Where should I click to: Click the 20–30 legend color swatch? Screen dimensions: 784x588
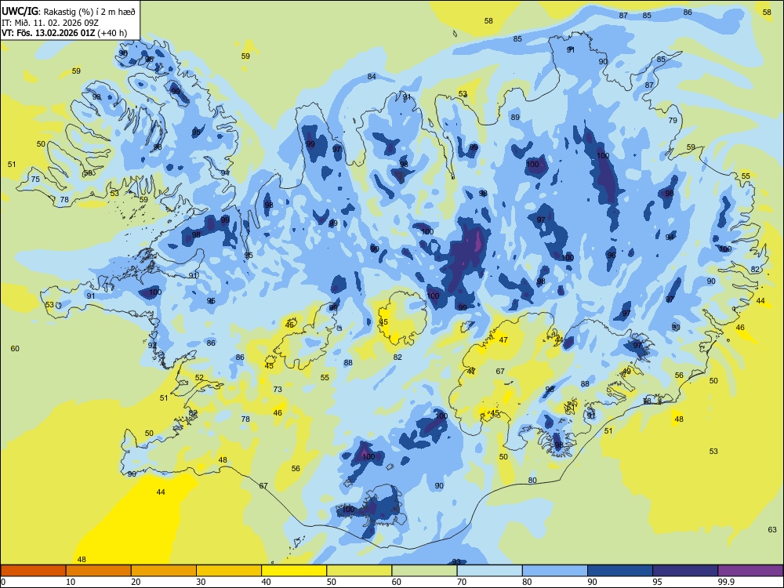click(x=164, y=571)
